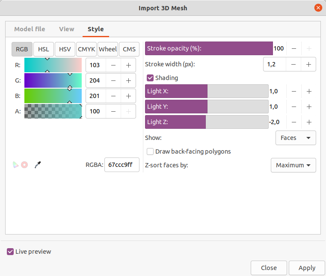
Task: Select HSL color mode
Action: coord(44,49)
